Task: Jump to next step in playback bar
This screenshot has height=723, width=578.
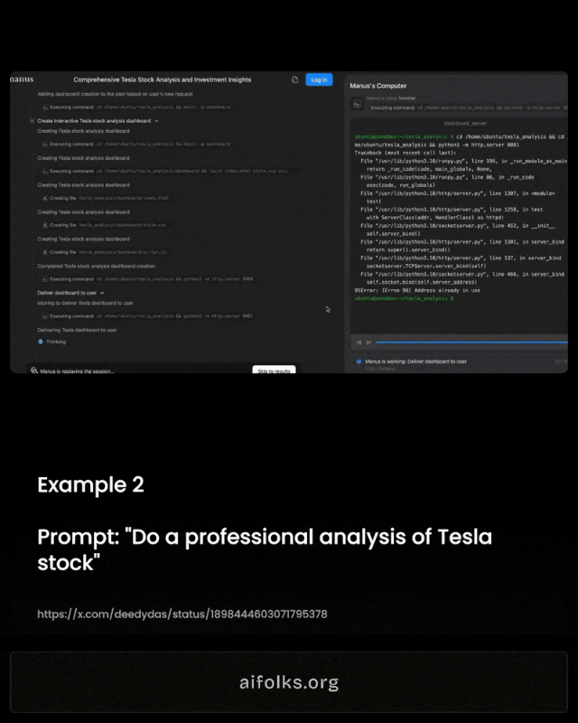Action: pyautogui.click(x=368, y=343)
